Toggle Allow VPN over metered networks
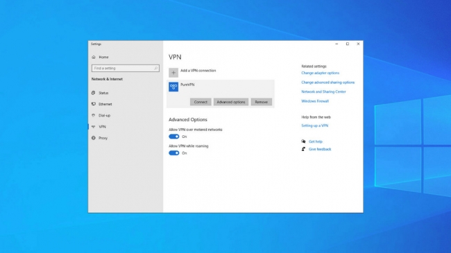Image resolution: width=451 pixels, height=253 pixels. (x=174, y=137)
